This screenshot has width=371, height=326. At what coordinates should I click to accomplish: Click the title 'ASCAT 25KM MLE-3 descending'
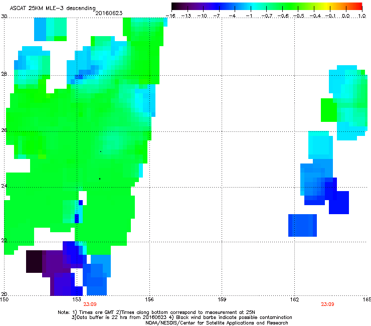point(53,8)
